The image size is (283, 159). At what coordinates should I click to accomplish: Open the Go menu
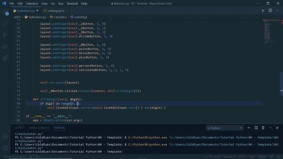(53, 4)
